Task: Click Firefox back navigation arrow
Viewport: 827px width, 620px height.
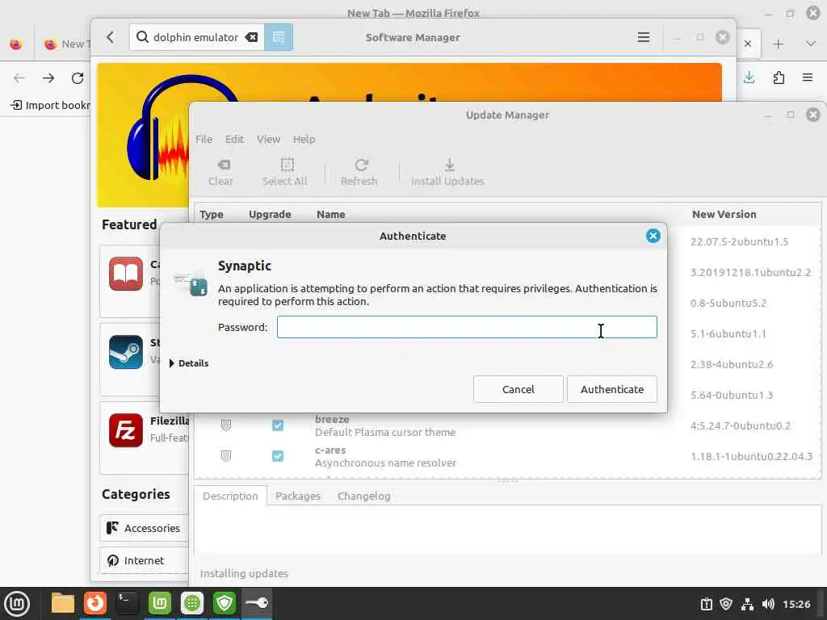Action: [19, 78]
